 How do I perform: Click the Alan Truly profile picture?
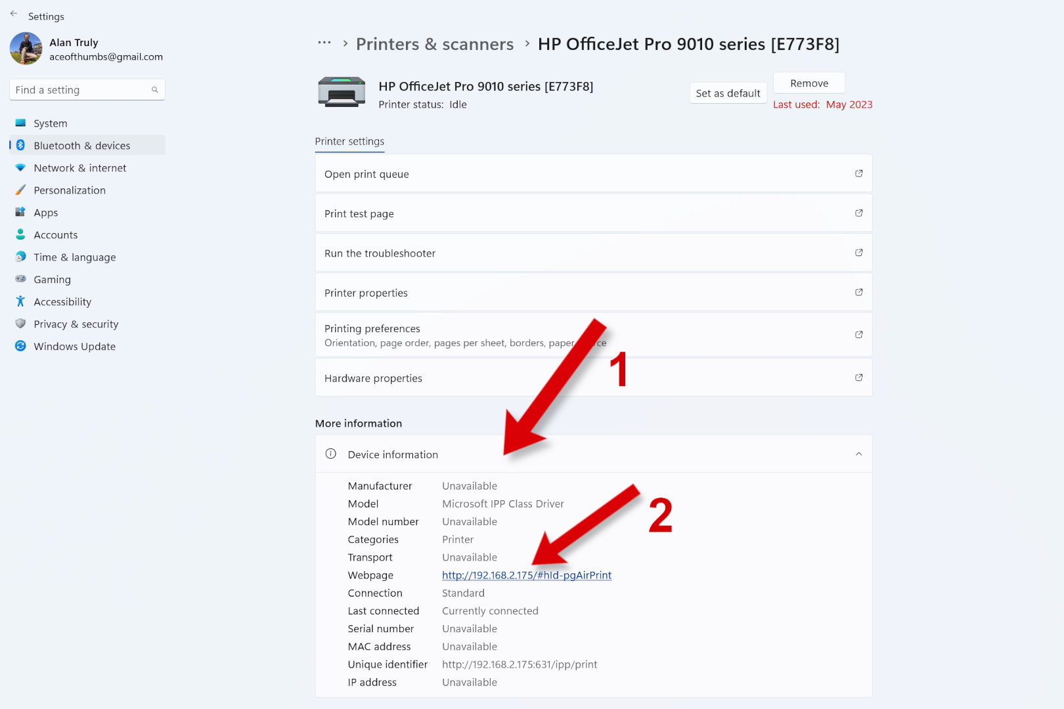point(26,49)
